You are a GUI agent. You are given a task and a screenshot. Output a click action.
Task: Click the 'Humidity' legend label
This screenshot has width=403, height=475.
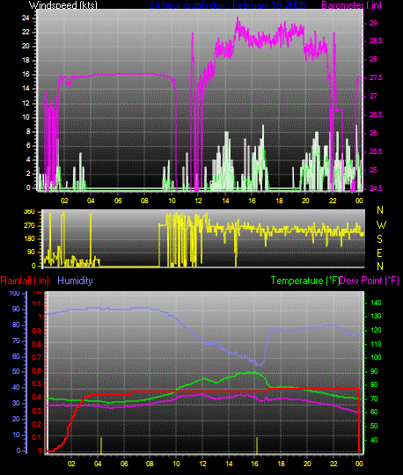tap(75, 281)
